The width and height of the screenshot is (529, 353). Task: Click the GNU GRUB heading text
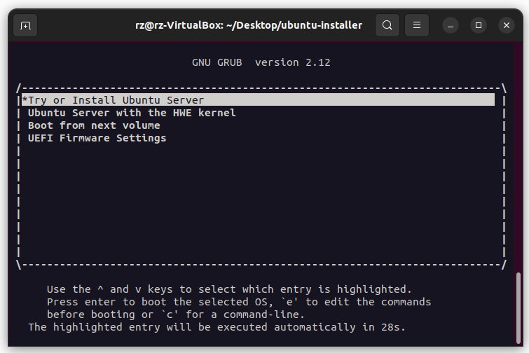pos(217,62)
